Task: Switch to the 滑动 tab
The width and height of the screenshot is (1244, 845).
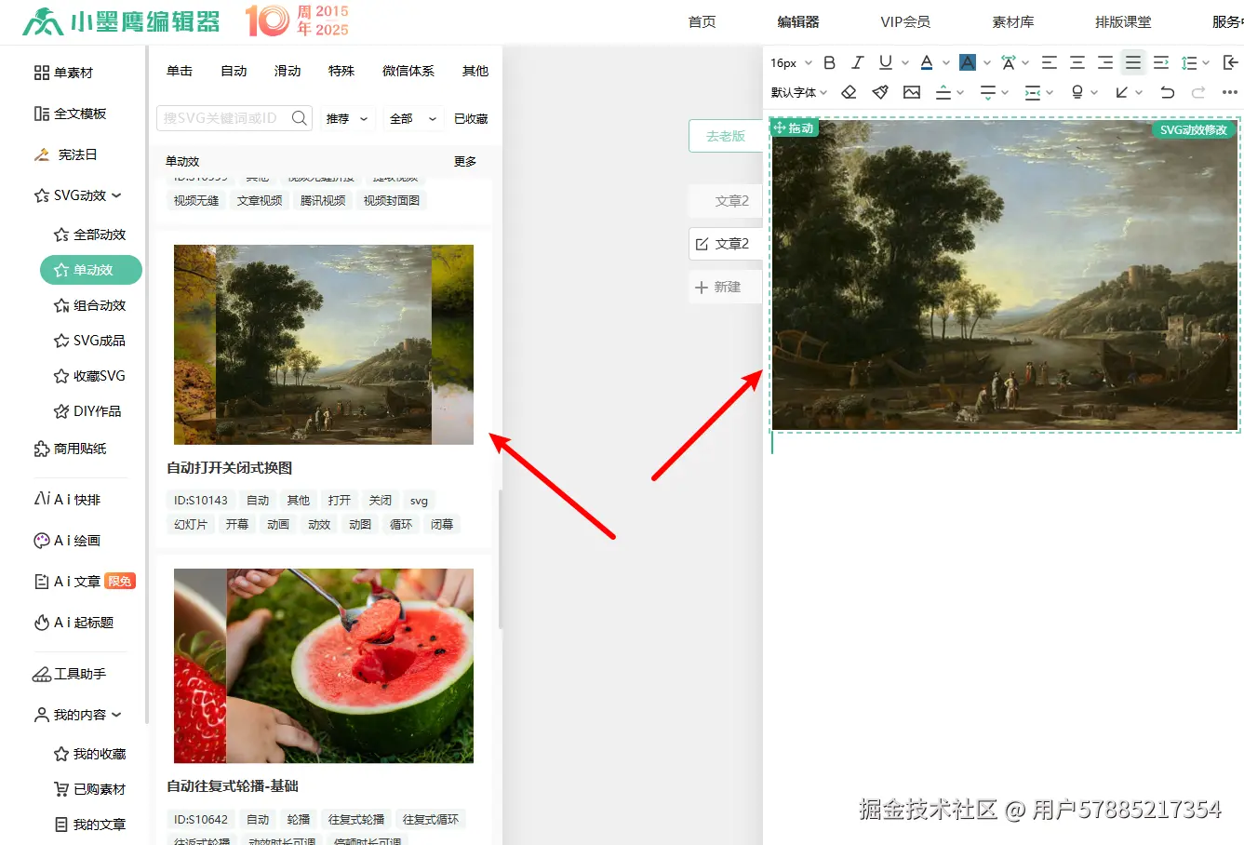Action: pyautogui.click(x=288, y=71)
